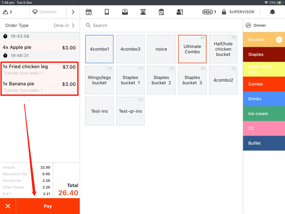Switch to the Drinks category
Image resolution: width=285 pixels, height=214 pixels.
click(264, 99)
